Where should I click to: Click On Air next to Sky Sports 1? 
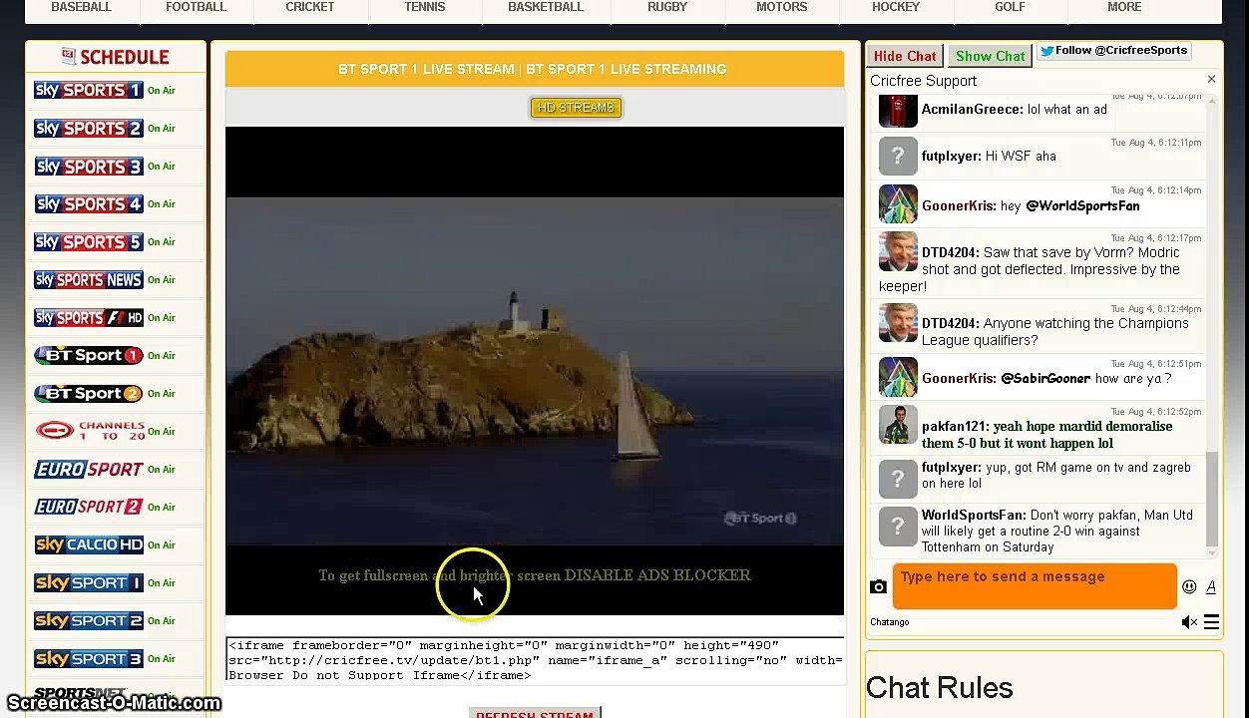pyautogui.click(x=162, y=90)
